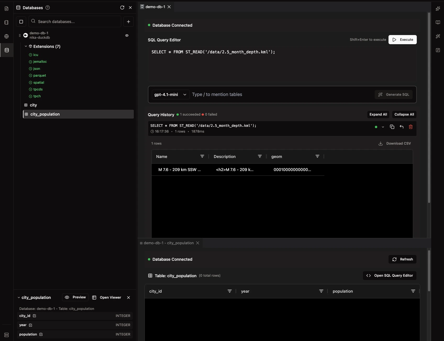The image size is (444, 341).
Task: Open the AI sparkles panel on right
Action: click(x=438, y=9)
